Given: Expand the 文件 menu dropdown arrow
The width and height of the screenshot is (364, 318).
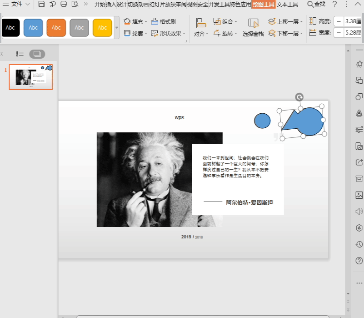Looking at the screenshot, I should click(x=28, y=4).
